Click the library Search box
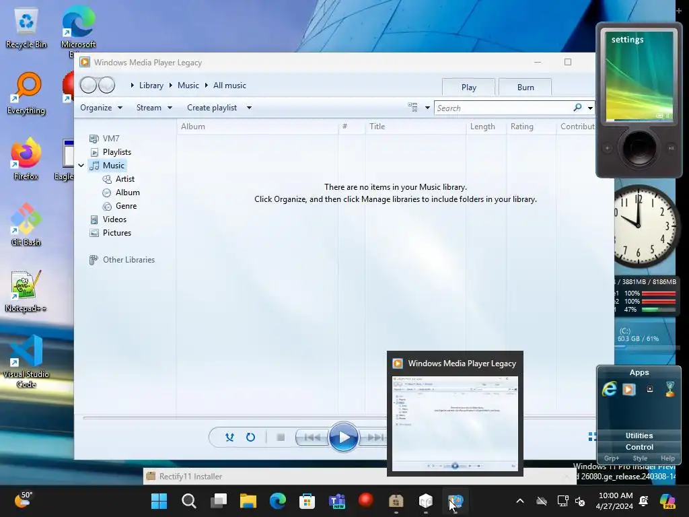 pyautogui.click(x=503, y=108)
